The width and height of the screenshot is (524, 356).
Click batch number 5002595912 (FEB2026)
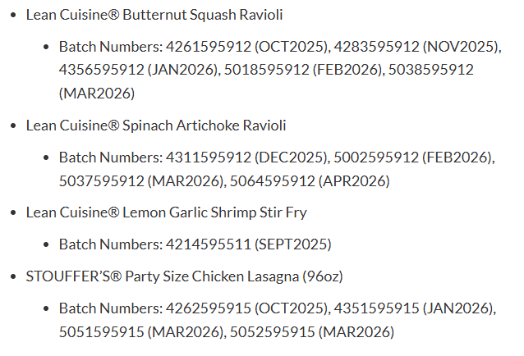[413, 157]
